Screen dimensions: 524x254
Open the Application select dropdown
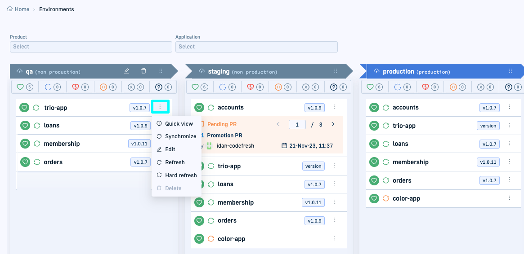tap(256, 47)
